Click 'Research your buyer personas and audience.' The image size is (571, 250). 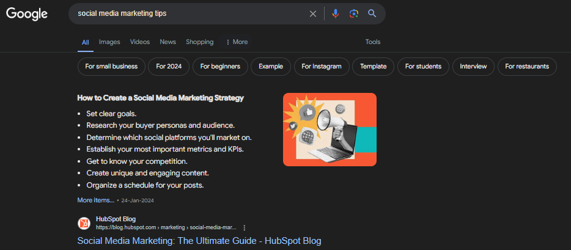coord(161,125)
